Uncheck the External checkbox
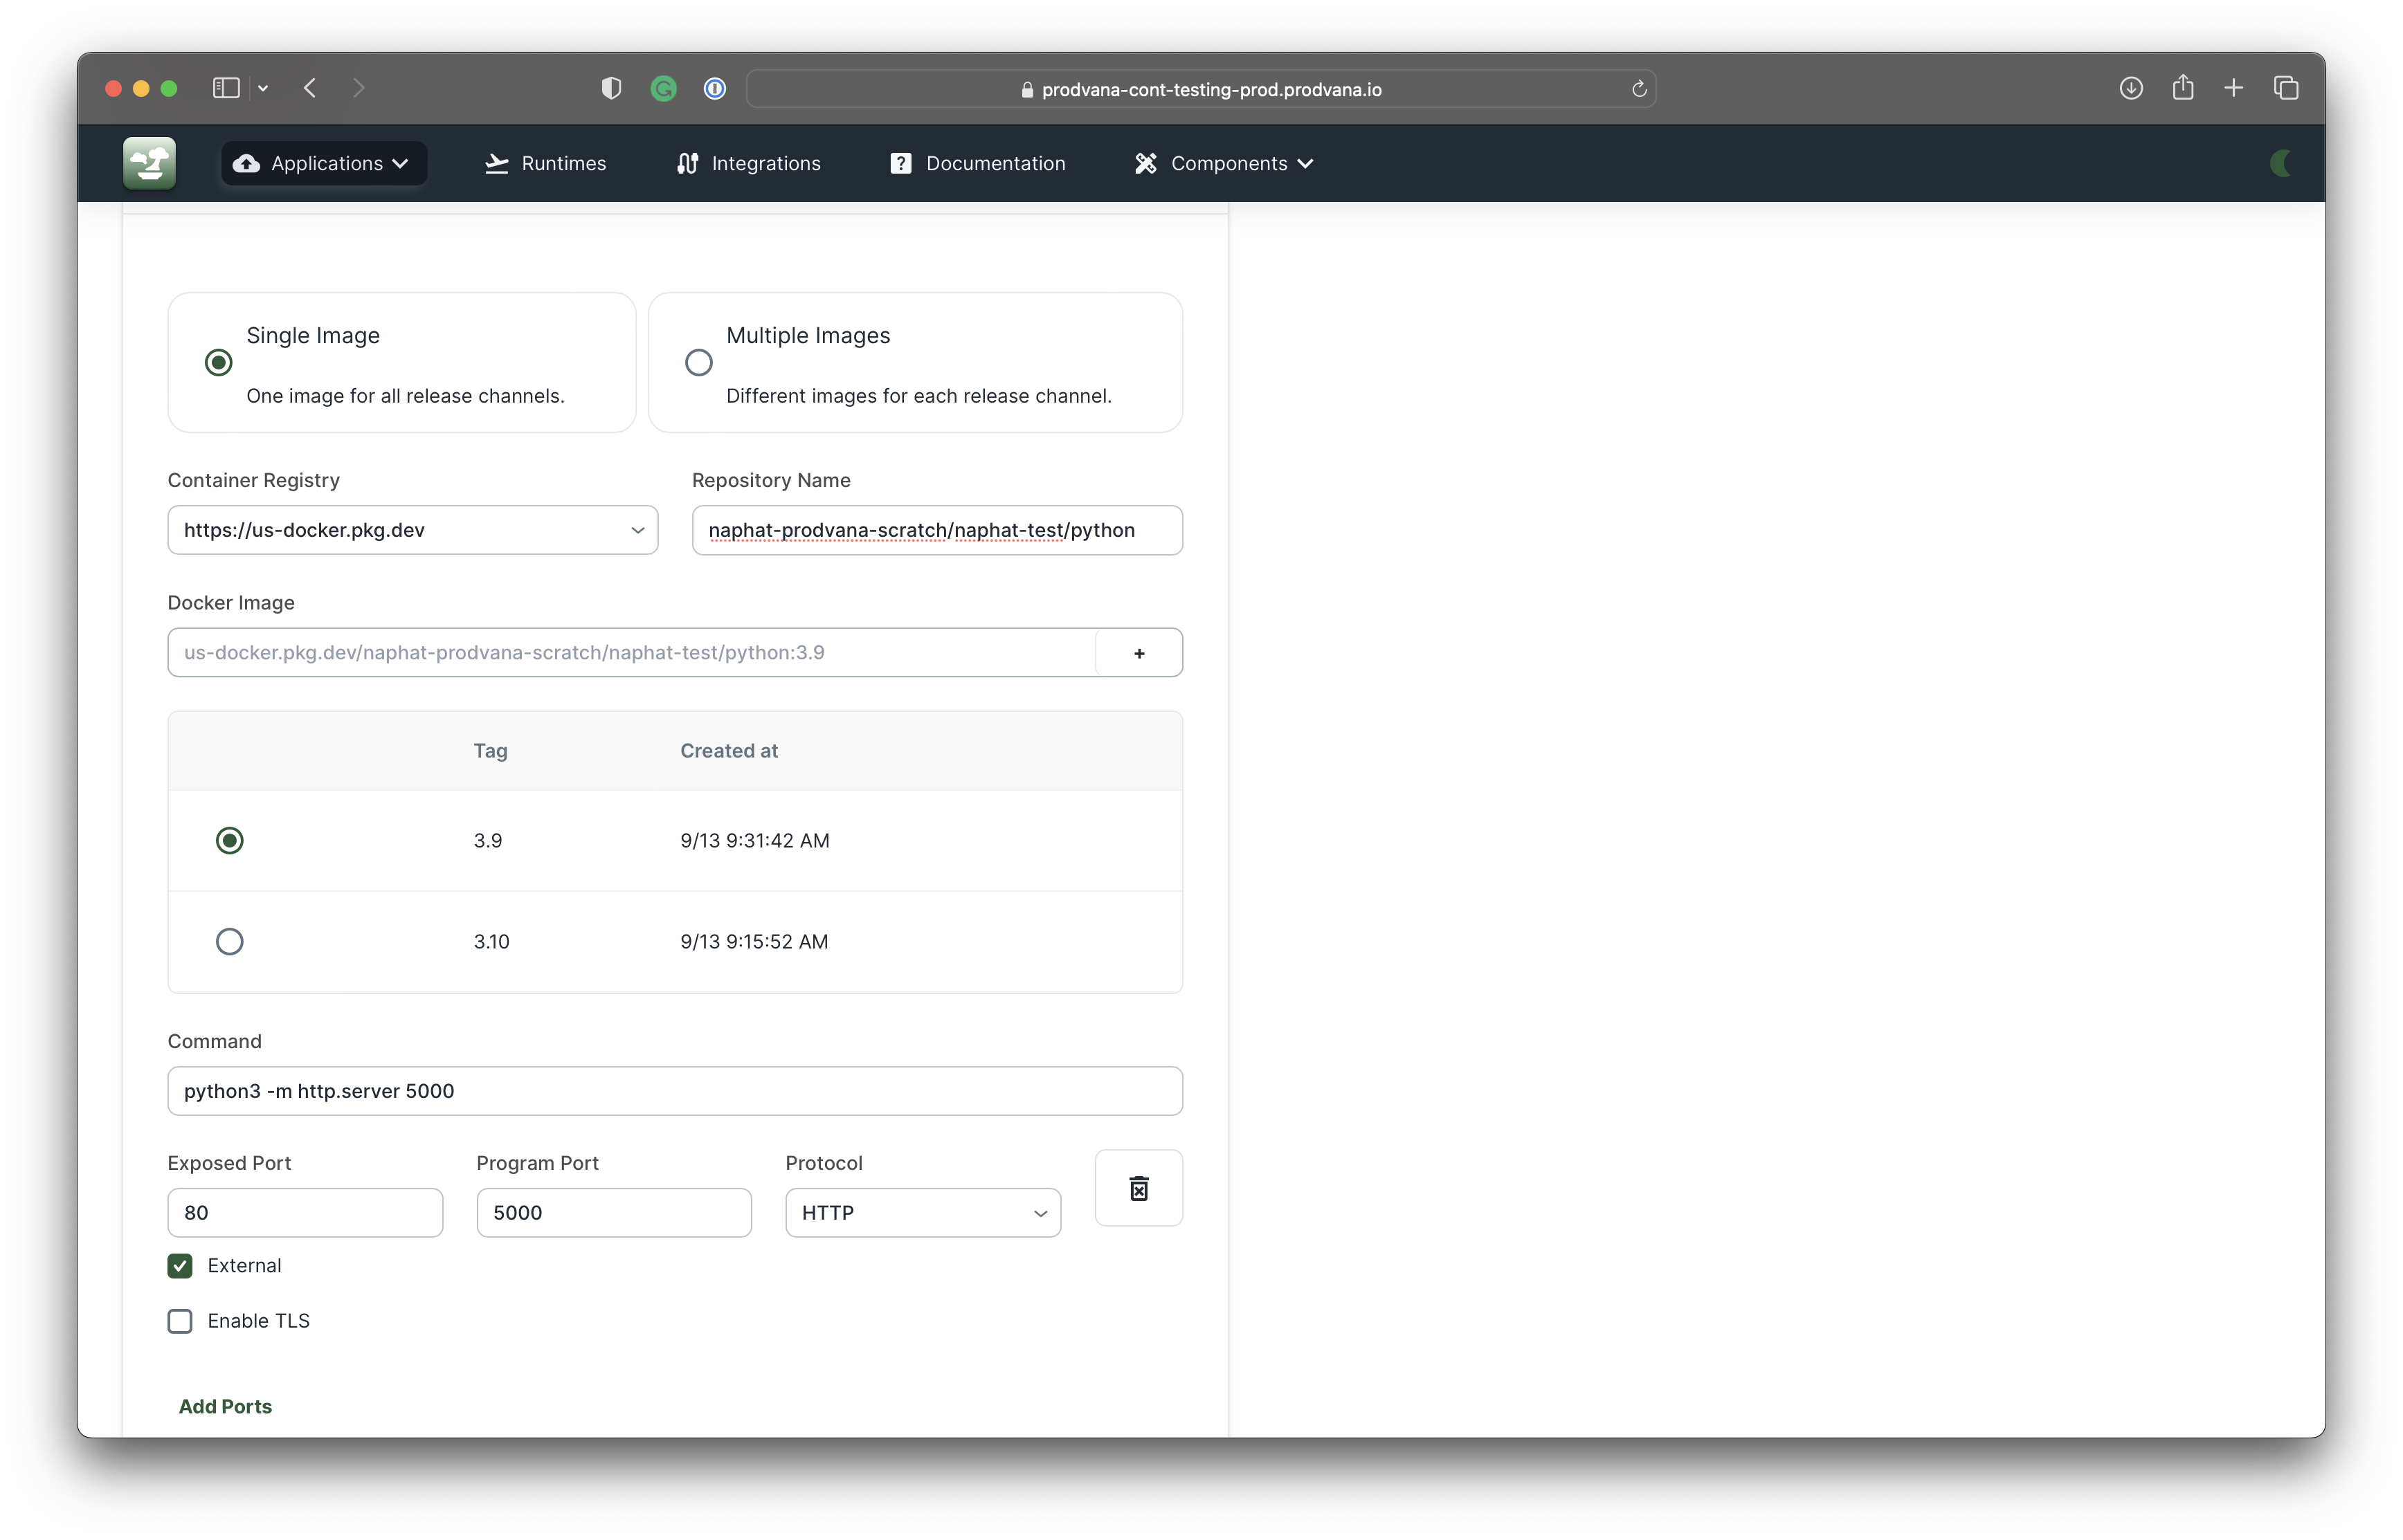This screenshot has width=2403, height=1540. click(180, 1266)
